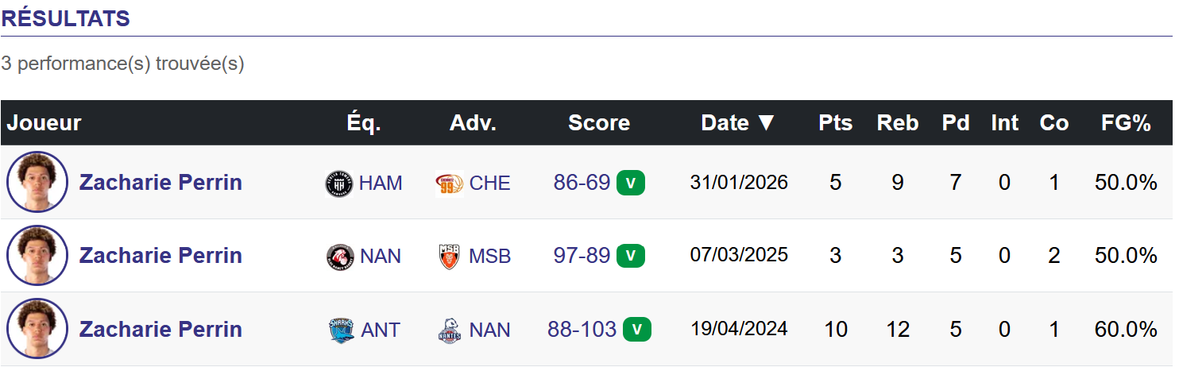Click the CHE opponent logo icon
1179x371 pixels.
(x=450, y=184)
